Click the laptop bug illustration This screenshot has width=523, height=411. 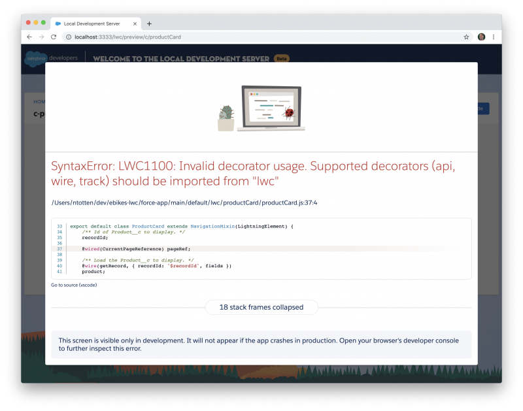point(261,108)
